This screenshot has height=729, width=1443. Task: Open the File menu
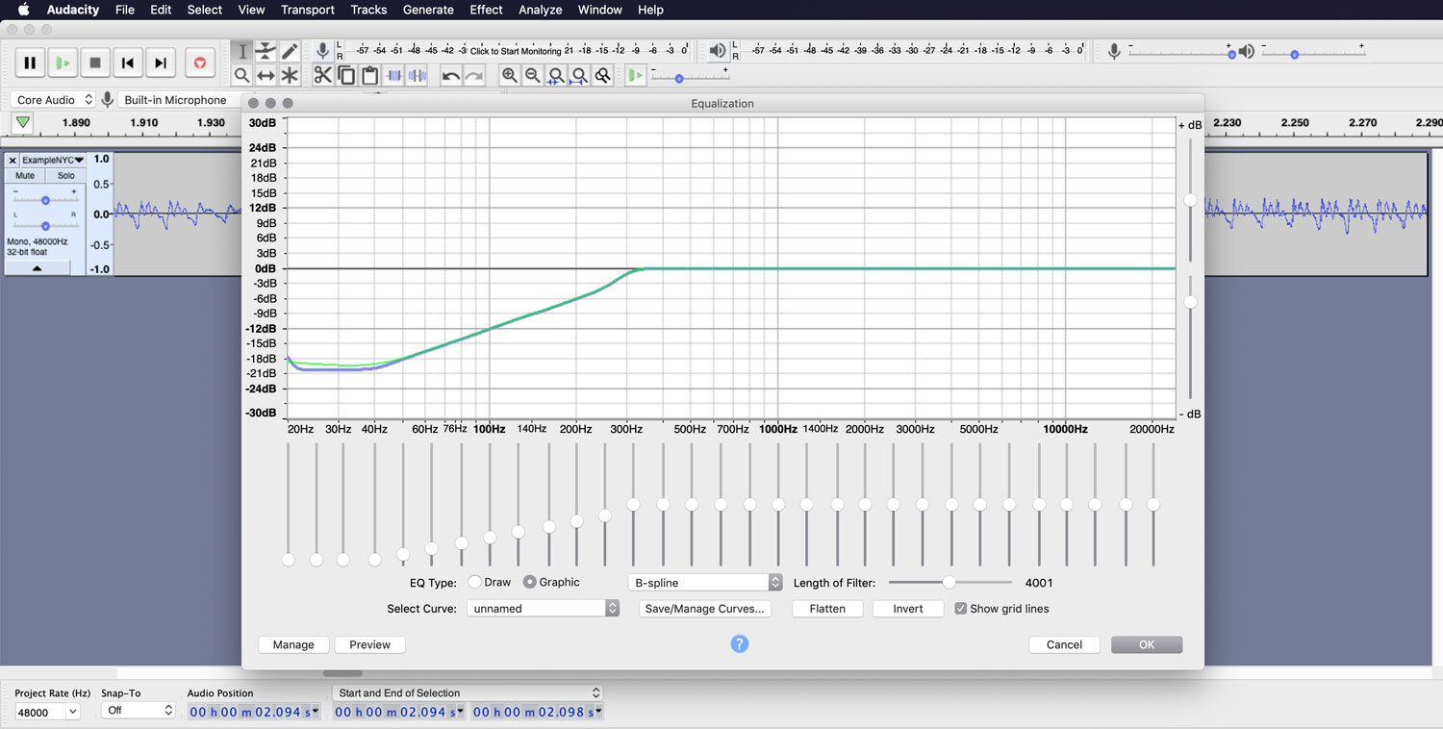(x=125, y=10)
